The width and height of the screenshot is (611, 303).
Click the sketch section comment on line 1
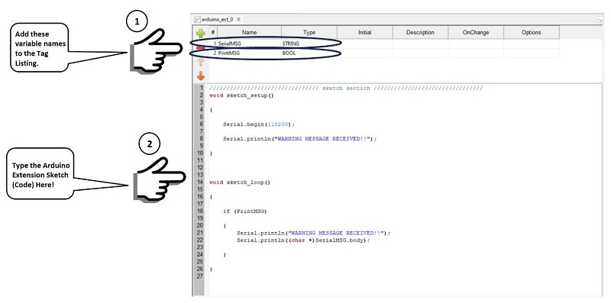point(346,88)
